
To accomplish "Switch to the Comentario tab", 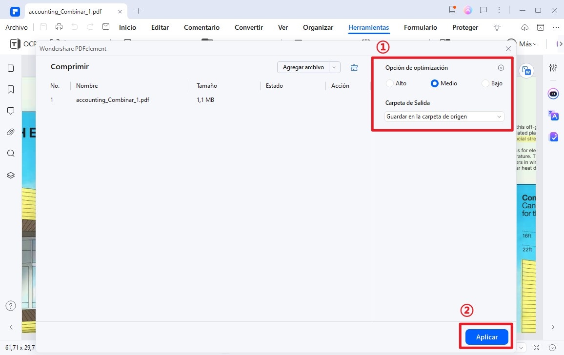I will (202, 27).
